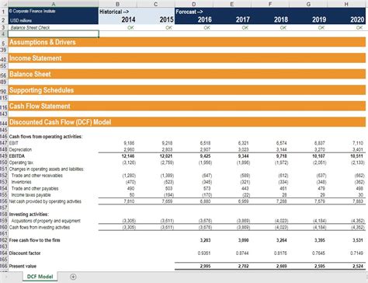The height and width of the screenshot is (283, 368).
Task: Select the Trade and other payables label
Action: pyautogui.click(x=35, y=188)
